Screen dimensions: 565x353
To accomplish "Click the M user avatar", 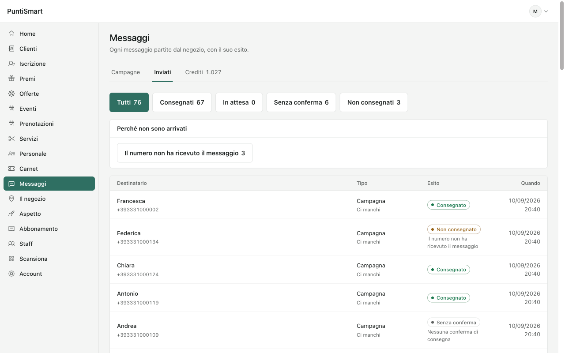I will click(535, 11).
